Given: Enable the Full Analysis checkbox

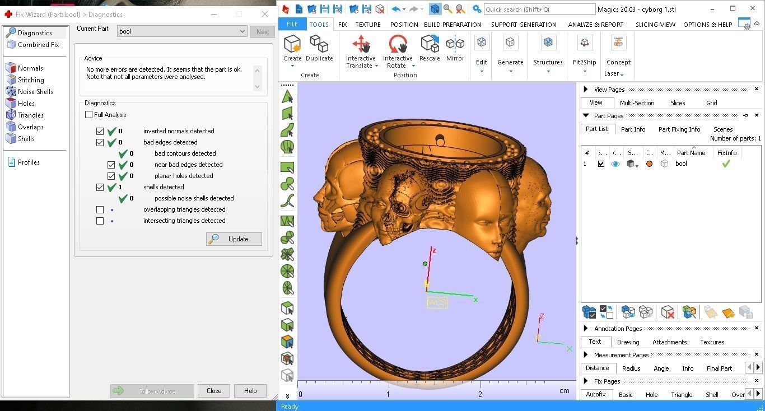Looking at the screenshot, I should [x=88, y=115].
